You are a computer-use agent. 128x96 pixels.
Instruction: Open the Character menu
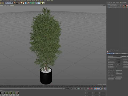34,1
